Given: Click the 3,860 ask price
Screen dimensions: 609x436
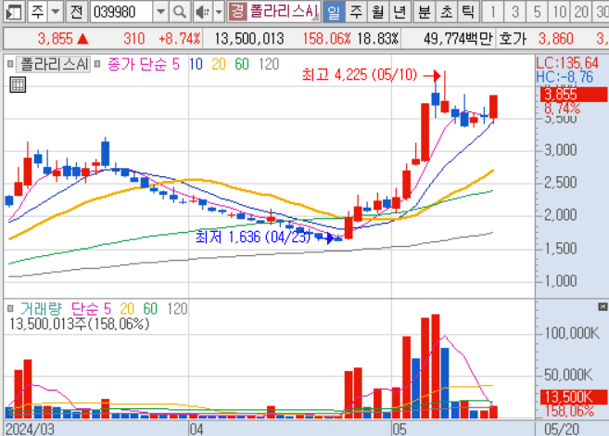Looking at the screenshot, I should [556, 38].
